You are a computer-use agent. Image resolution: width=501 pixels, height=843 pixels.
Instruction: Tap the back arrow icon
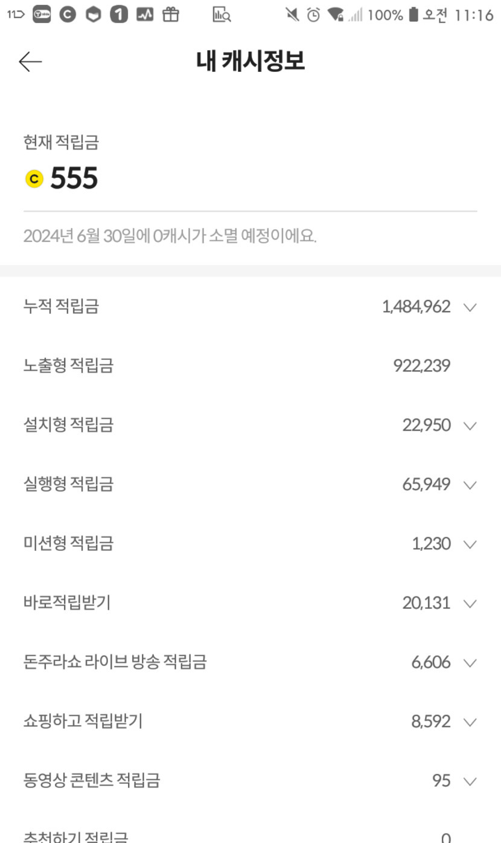30,62
